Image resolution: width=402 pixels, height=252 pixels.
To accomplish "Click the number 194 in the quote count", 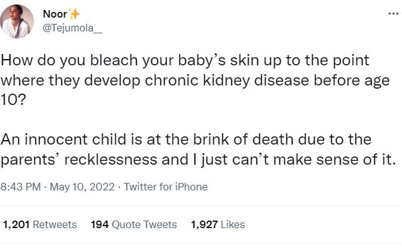I will point(99,224).
